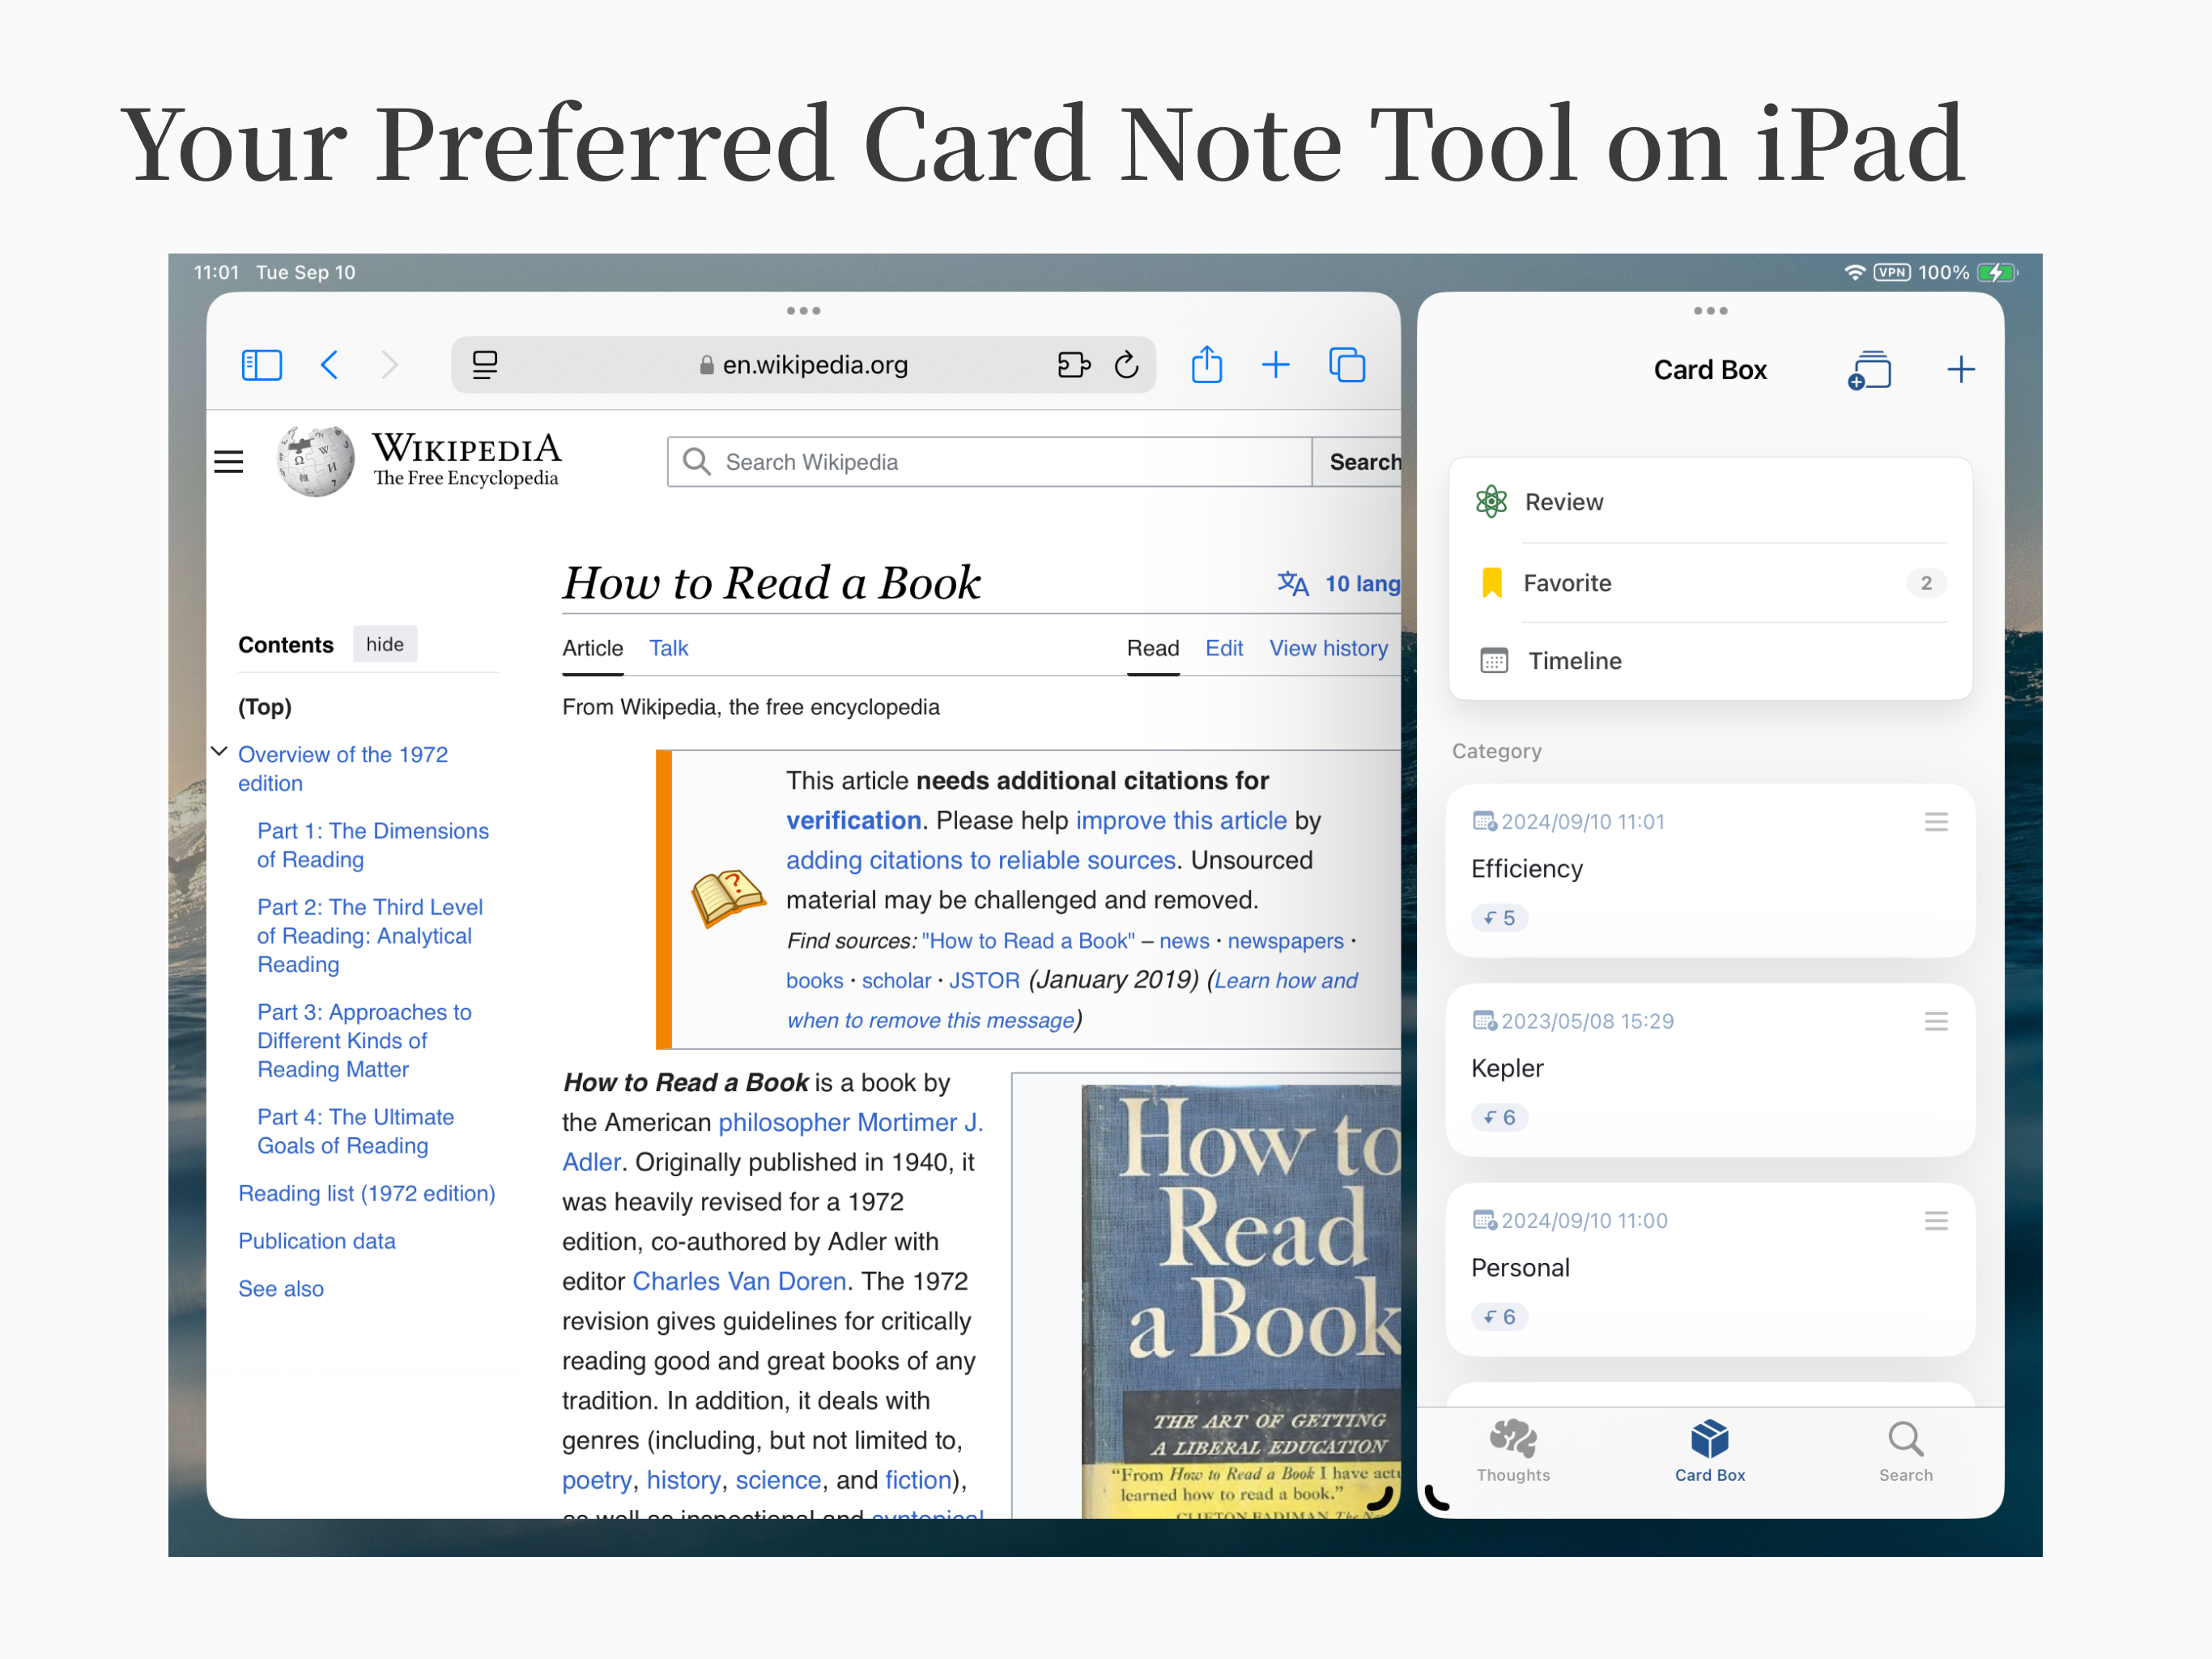Viewport: 2212px width, 1659px height.
Task: Jump to (Top) in contents
Action: (265, 706)
